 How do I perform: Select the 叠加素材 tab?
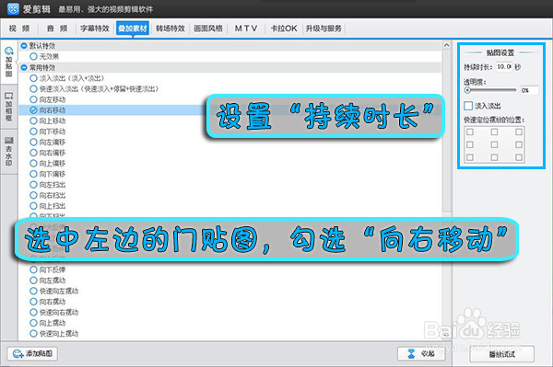point(133,29)
